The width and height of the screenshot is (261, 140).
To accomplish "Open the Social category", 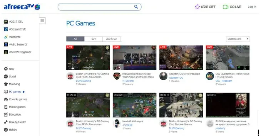I will click(12, 76).
